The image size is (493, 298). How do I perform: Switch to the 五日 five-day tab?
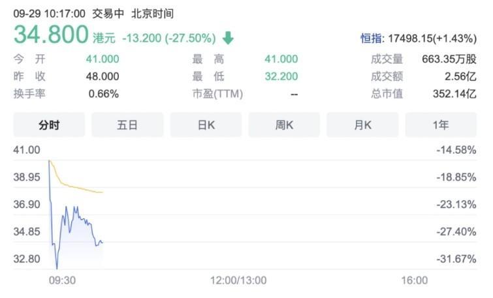pyautogui.click(x=127, y=125)
